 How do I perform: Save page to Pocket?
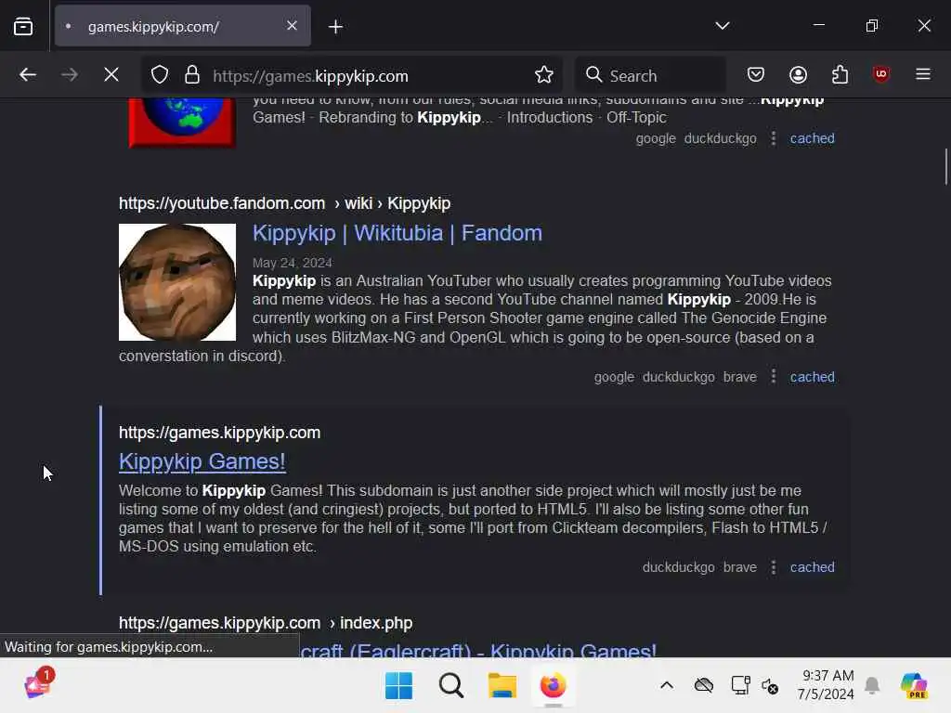pos(756,74)
